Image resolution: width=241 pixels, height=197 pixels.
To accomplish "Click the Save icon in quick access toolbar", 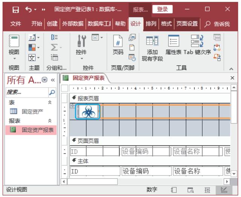I will 16,10.
